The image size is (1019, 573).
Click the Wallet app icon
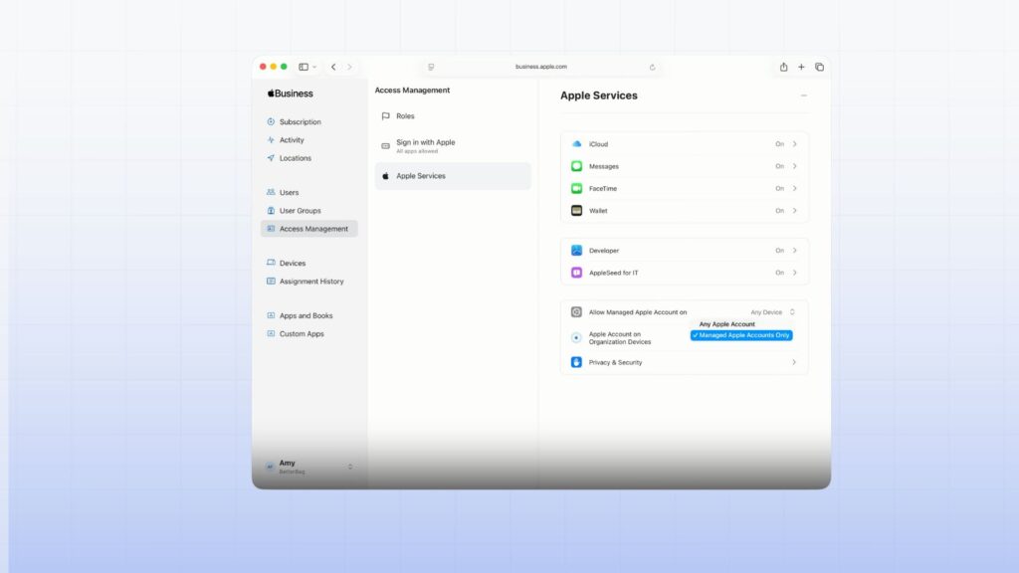[576, 211]
